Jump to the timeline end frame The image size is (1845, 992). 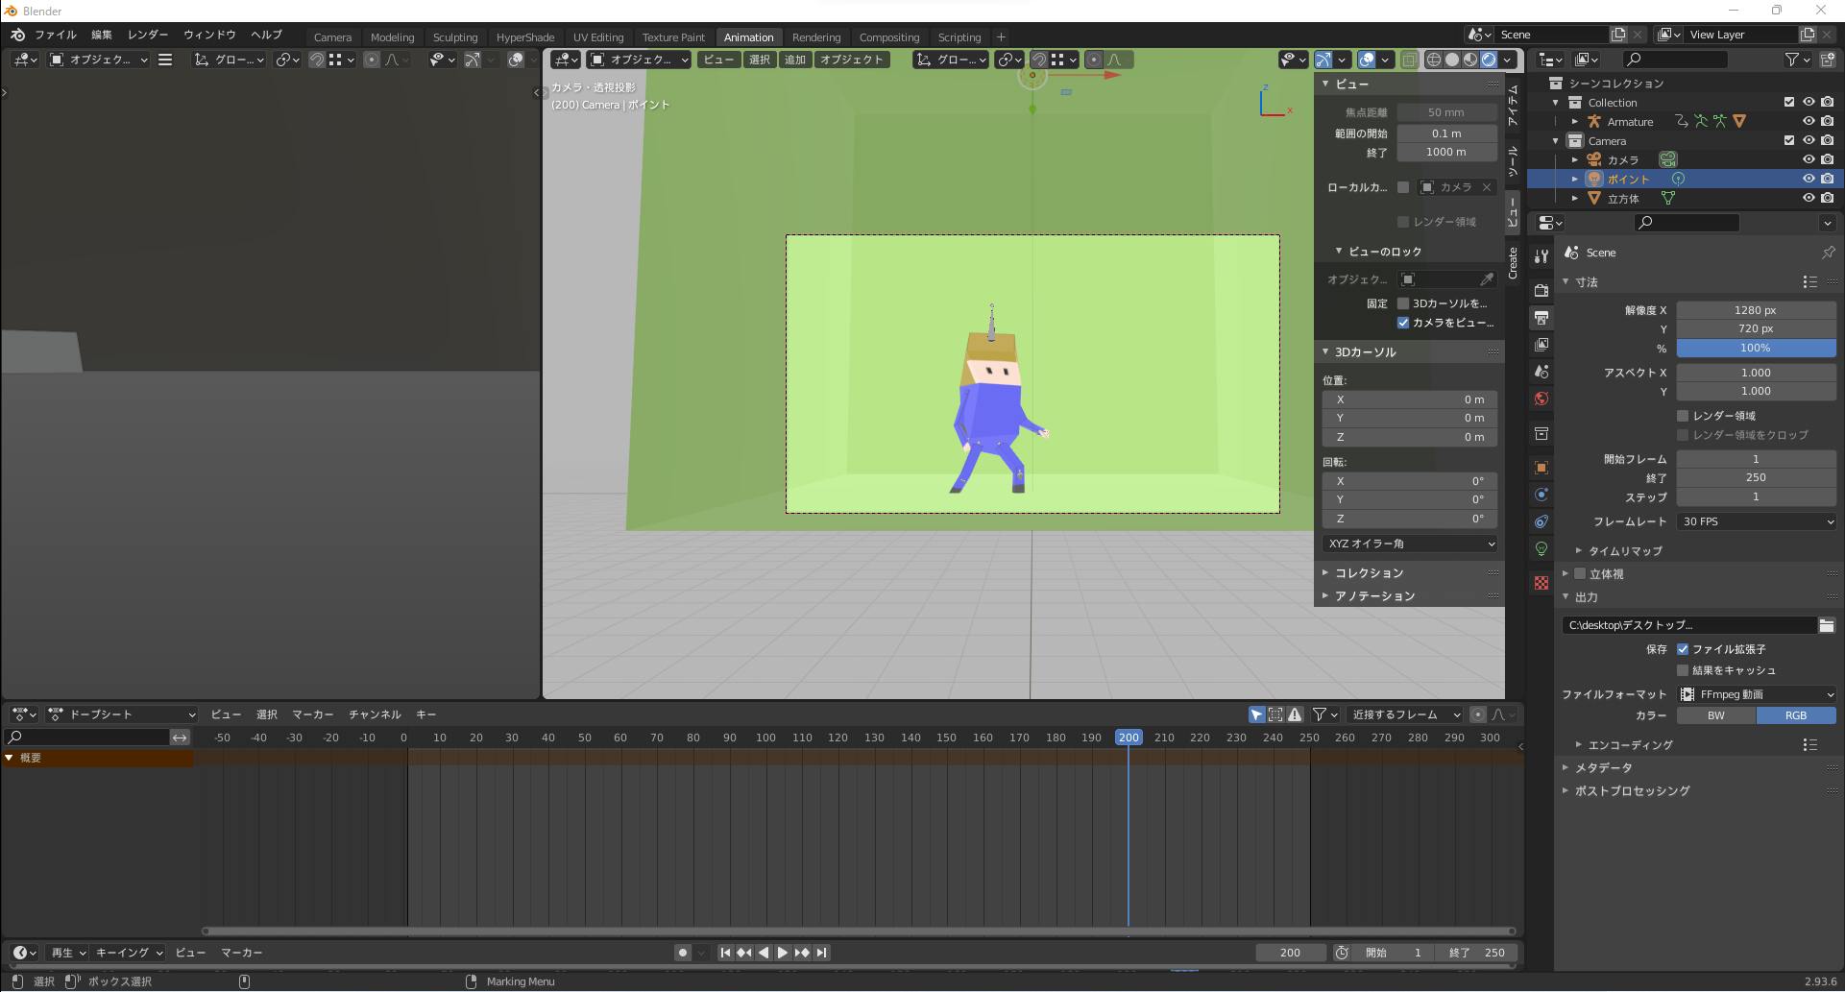821,953
